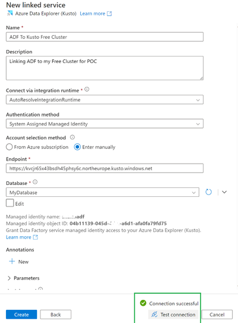Click the Azure Data Explorer Kusto icon
The width and height of the screenshot is (238, 323).
(10, 14)
